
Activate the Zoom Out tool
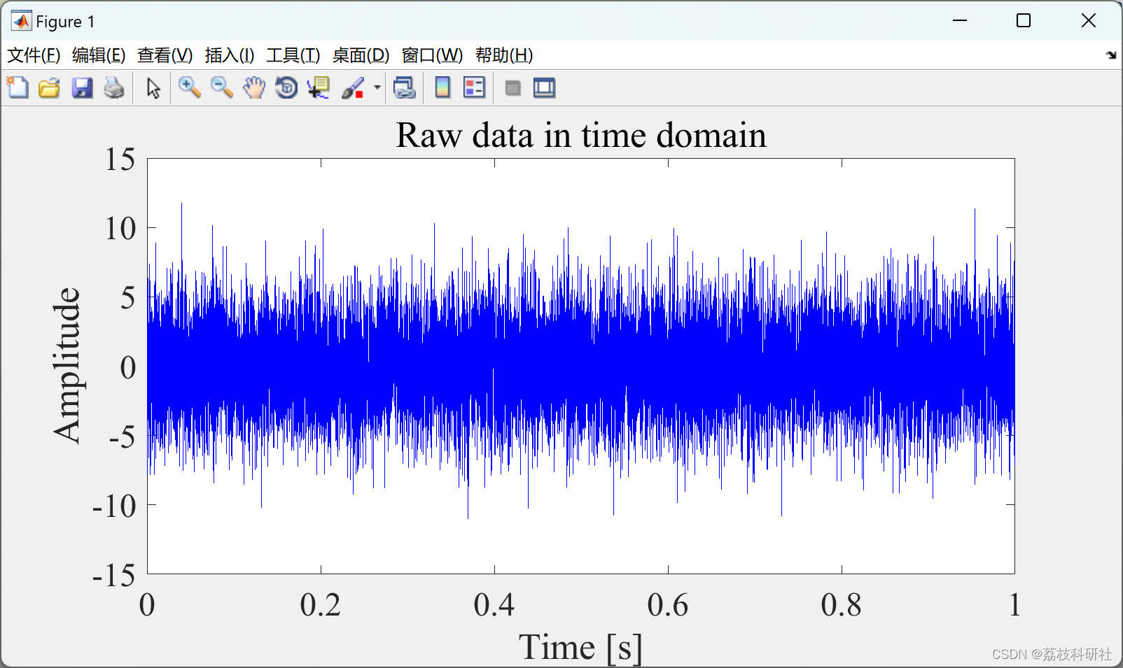[221, 88]
